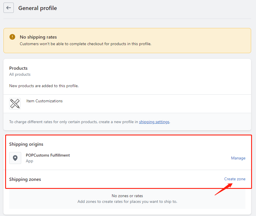Click the Shipping zones heading
The height and width of the screenshot is (216, 256).
coord(25,179)
